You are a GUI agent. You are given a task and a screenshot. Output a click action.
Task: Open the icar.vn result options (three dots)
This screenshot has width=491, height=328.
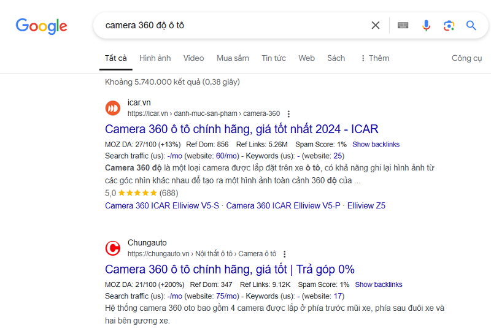[x=288, y=114]
